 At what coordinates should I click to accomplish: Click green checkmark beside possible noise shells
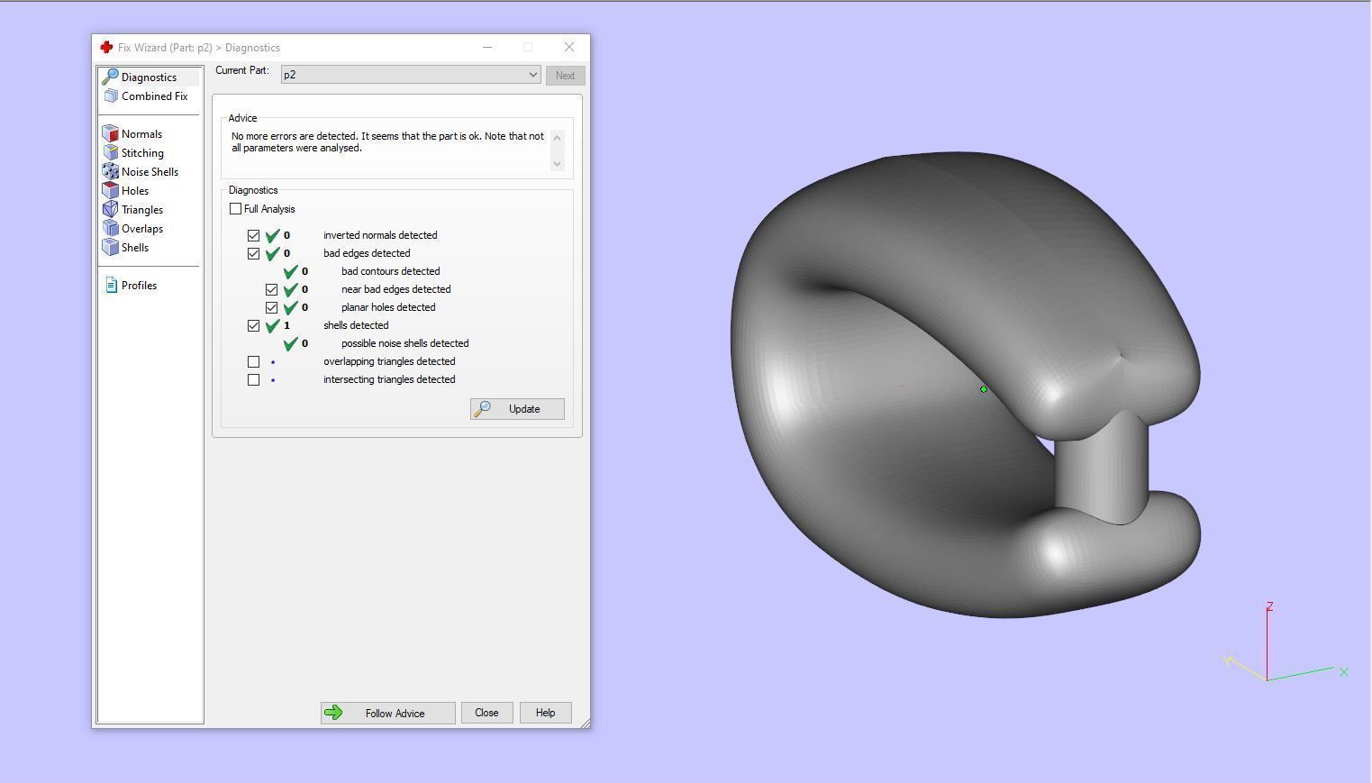pos(290,343)
